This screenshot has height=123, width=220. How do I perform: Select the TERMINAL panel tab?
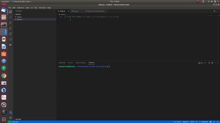click(x=91, y=63)
